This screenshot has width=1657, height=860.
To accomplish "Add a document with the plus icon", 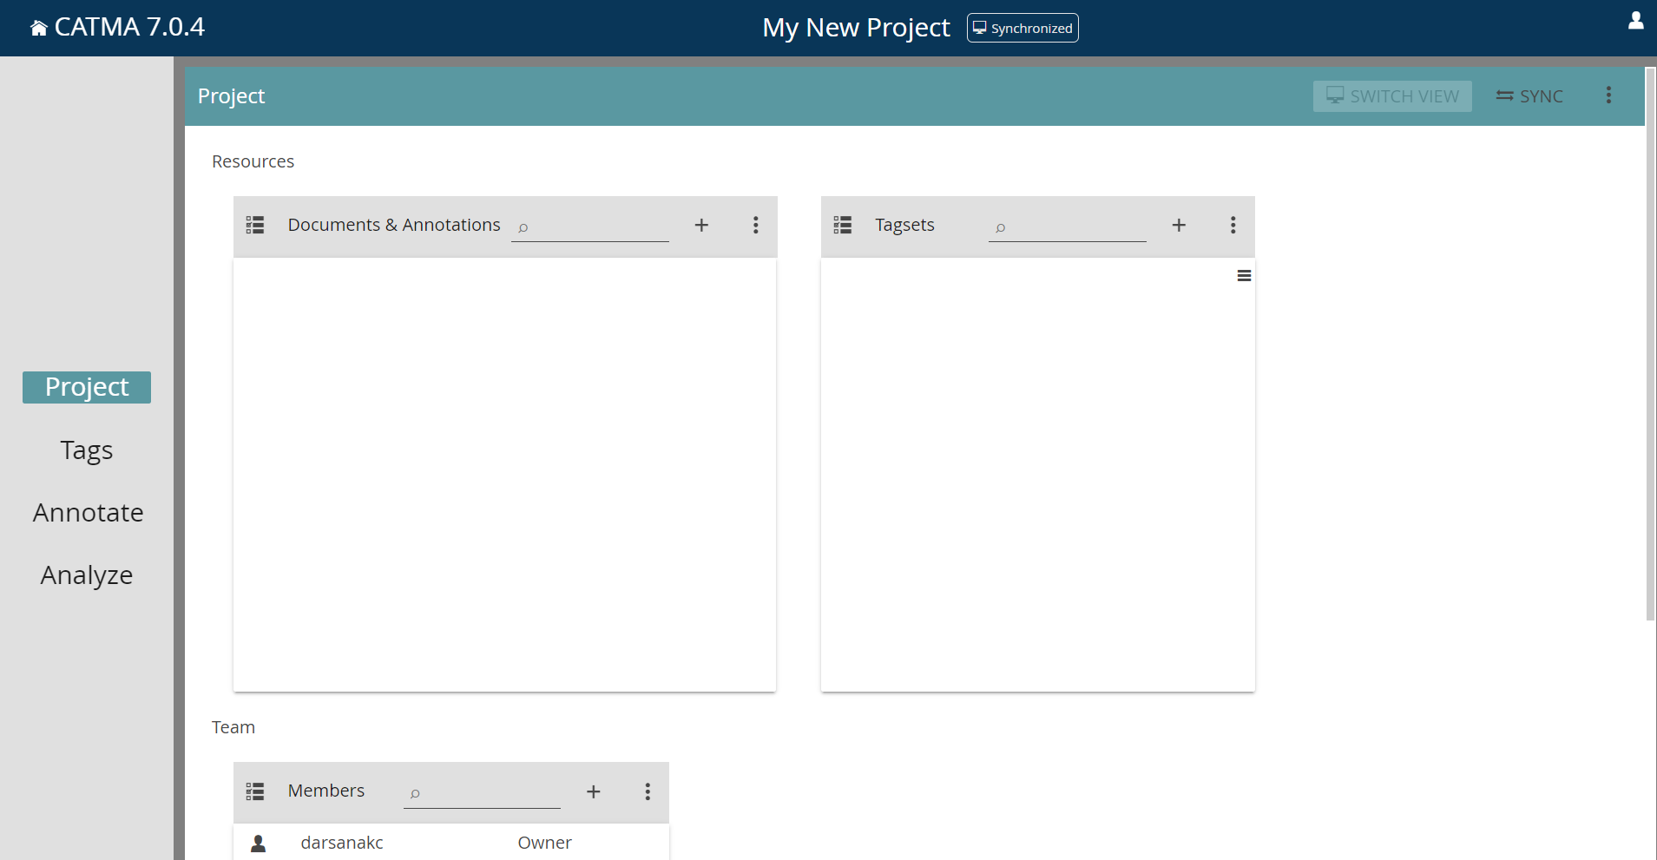I will 701,226.
